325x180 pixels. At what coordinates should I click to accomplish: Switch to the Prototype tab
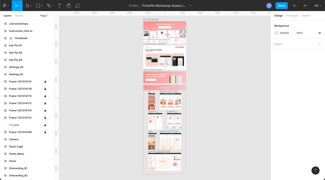coord(292,16)
